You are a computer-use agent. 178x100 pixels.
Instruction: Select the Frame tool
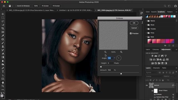3,32
